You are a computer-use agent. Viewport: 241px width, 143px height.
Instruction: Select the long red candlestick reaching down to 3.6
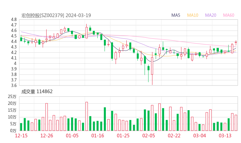click(x=152, y=68)
